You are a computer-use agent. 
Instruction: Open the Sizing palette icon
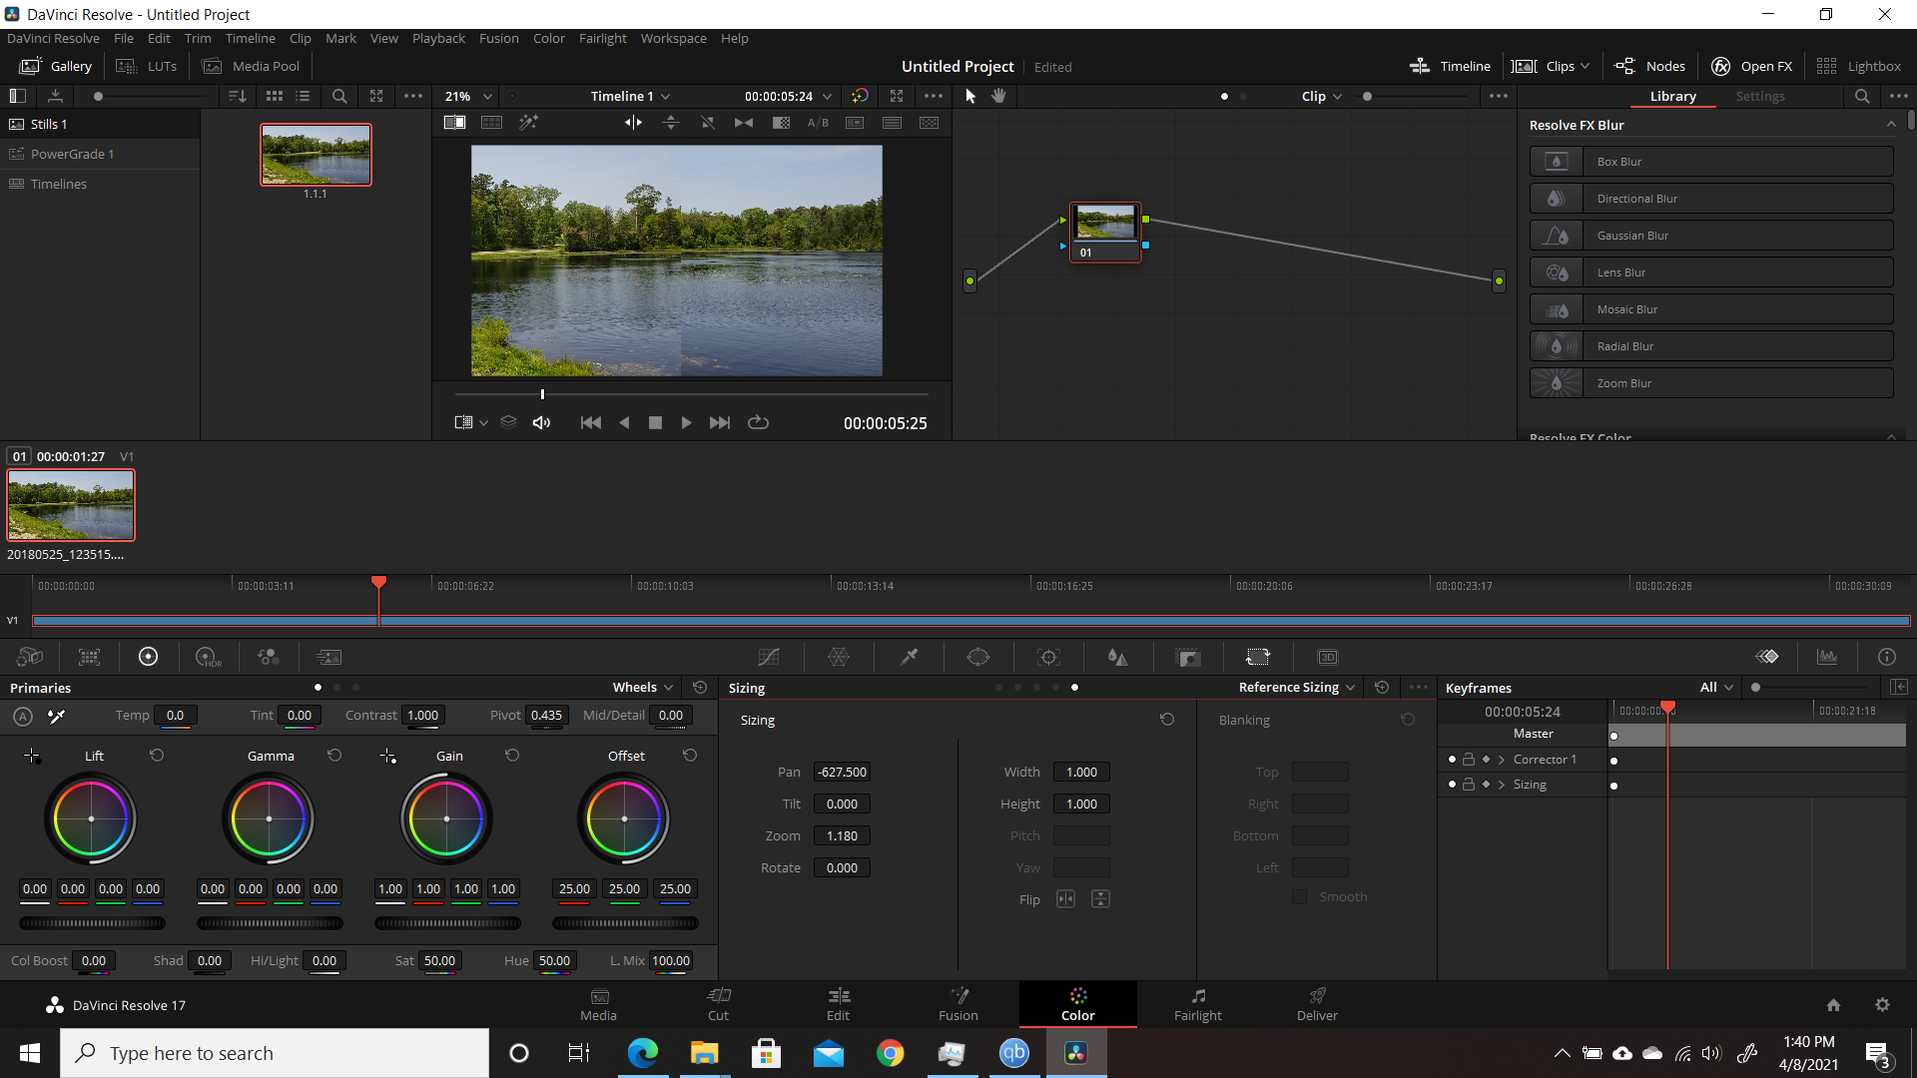coord(1258,657)
